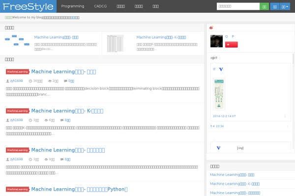
Task: Click comment bubble icon in first post
Action: point(65,81)
